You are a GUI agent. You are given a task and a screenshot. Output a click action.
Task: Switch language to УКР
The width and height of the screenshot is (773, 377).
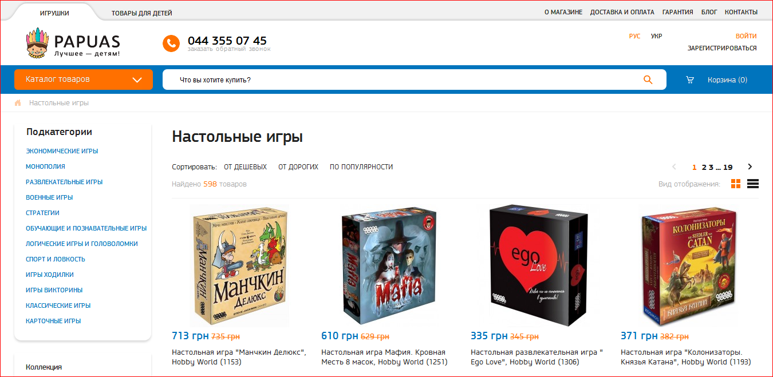[656, 36]
